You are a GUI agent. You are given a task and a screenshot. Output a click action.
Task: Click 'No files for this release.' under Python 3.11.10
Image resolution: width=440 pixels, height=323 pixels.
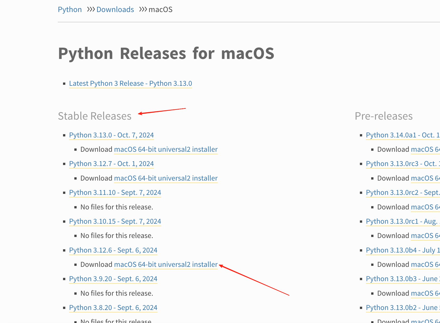coord(117,207)
